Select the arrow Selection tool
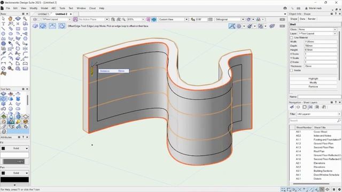The width and height of the screenshot is (342, 192). [3, 19]
